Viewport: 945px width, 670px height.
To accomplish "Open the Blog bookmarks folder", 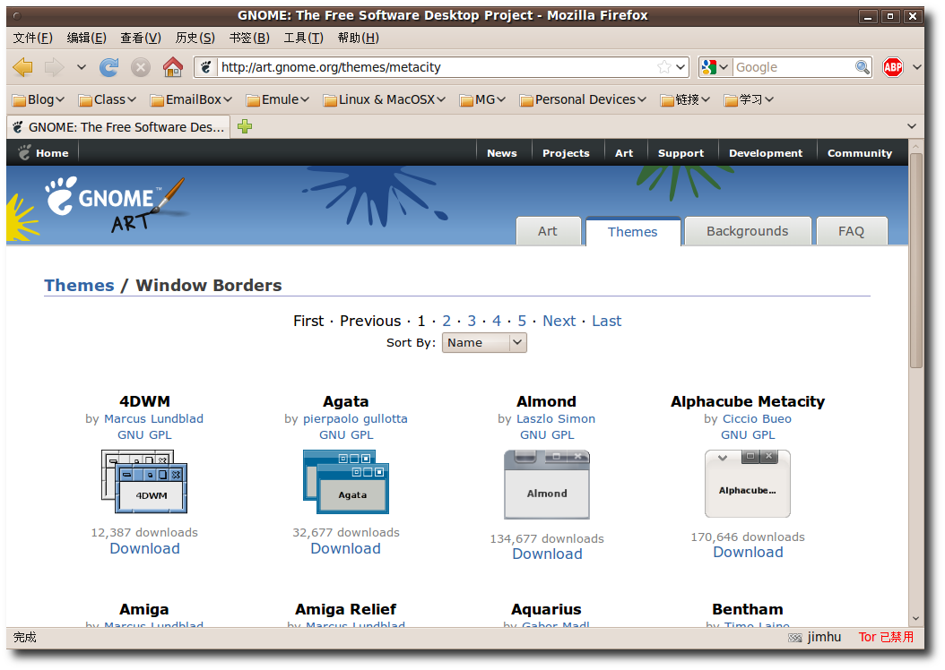I will tap(38, 99).
